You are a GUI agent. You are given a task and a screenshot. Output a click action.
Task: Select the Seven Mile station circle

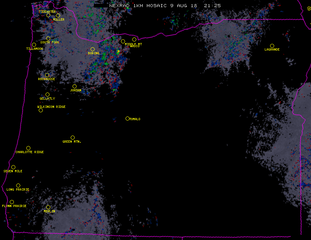coord(13,167)
